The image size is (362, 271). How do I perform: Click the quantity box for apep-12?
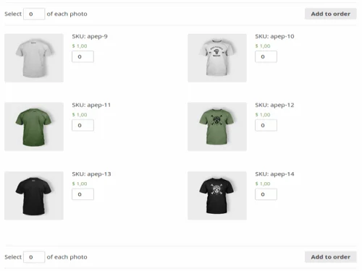coord(266,125)
